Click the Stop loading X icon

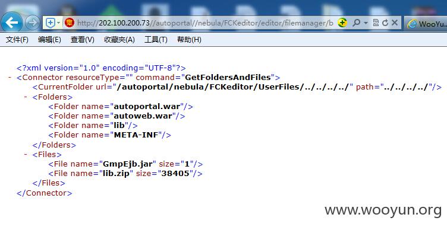click(395, 23)
